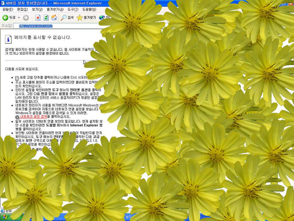The width and height of the screenshot is (294, 221).
Task: Click the refresh icon in the error page list
Action: pyautogui.click(x=17, y=78)
